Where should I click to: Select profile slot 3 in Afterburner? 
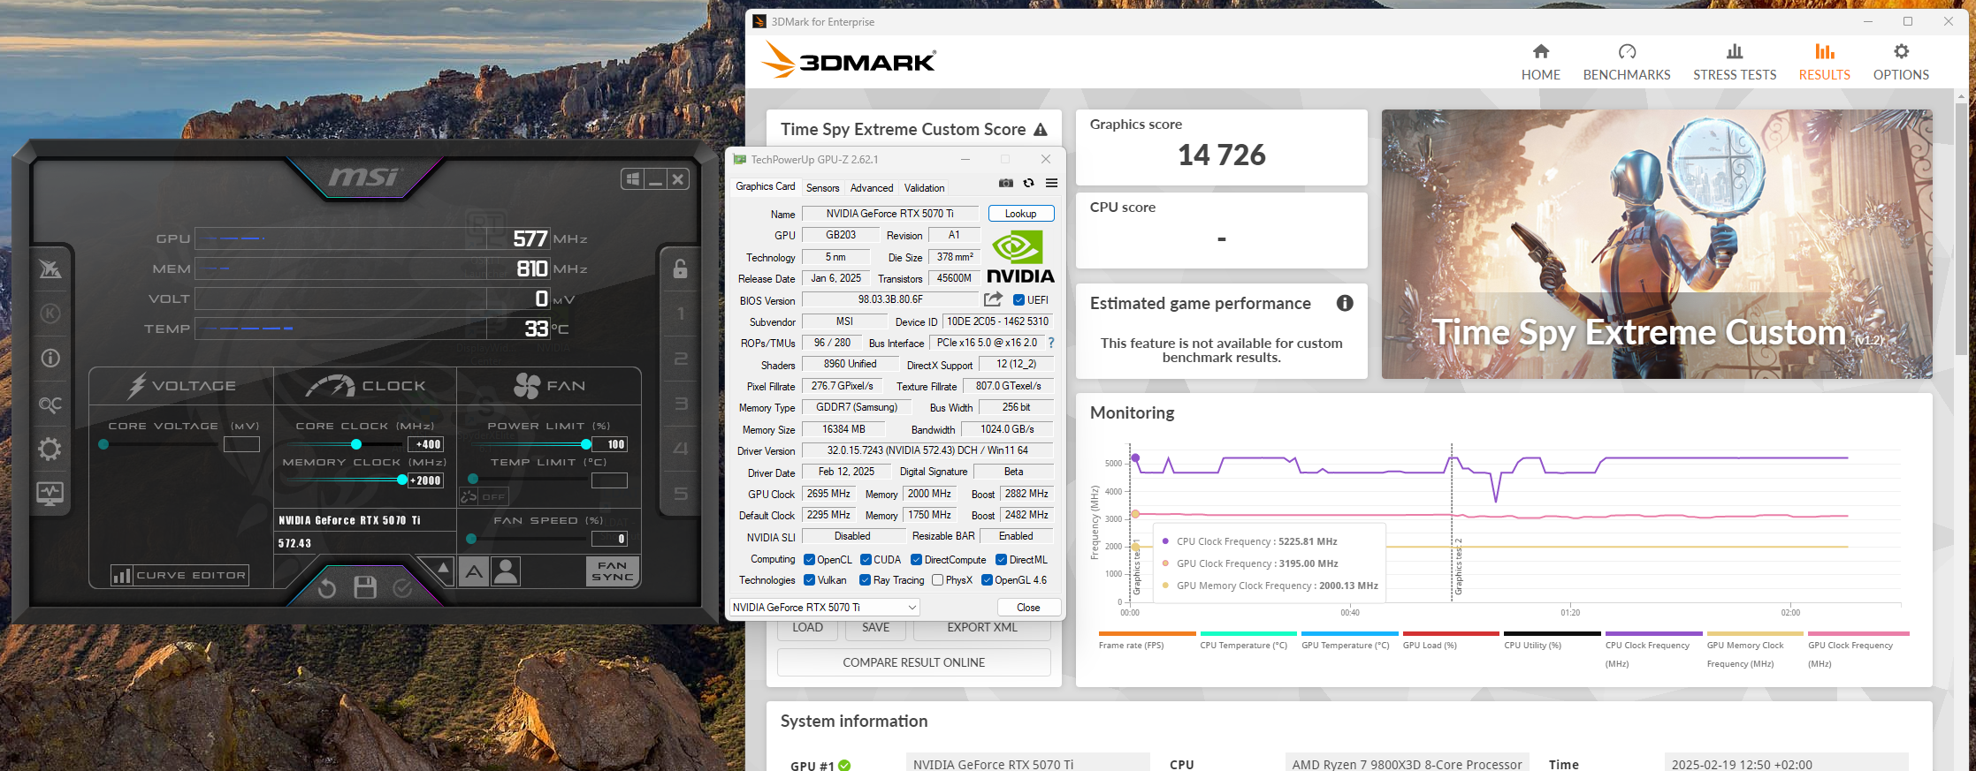[x=681, y=404]
